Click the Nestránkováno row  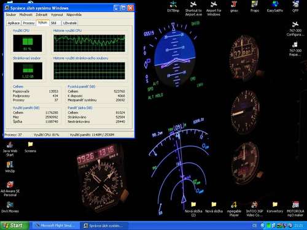tap(96, 121)
